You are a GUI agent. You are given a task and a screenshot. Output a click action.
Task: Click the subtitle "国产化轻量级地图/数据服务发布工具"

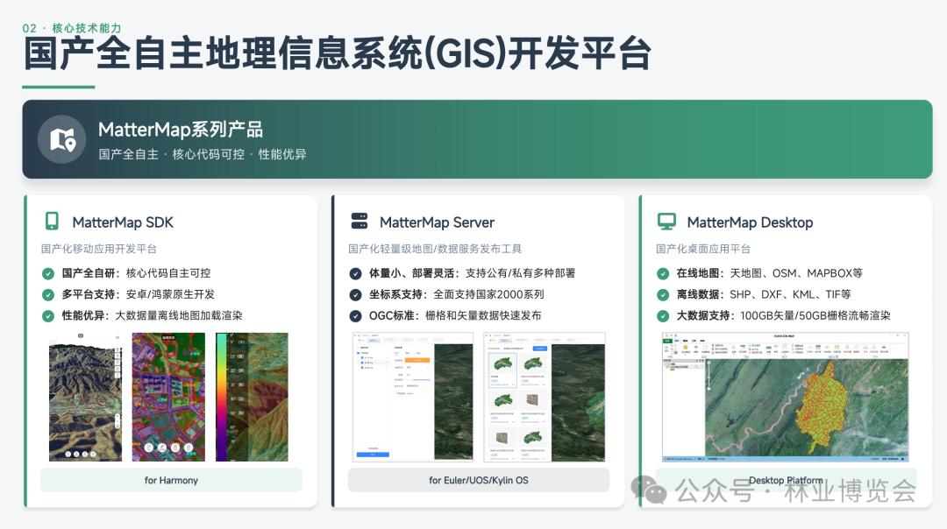(x=435, y=249)
